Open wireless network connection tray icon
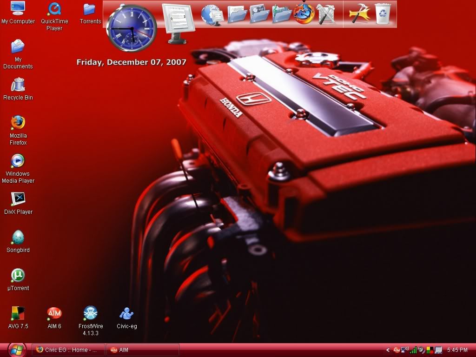The width and height of the screenshot is (476, 357). click(x=405, y=350)
